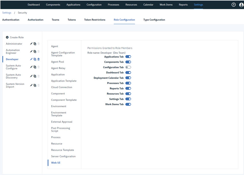The image size is (244, 175).
Task: Turn off the Deployment Calendar Tab toggle
Action: [128, 78]
